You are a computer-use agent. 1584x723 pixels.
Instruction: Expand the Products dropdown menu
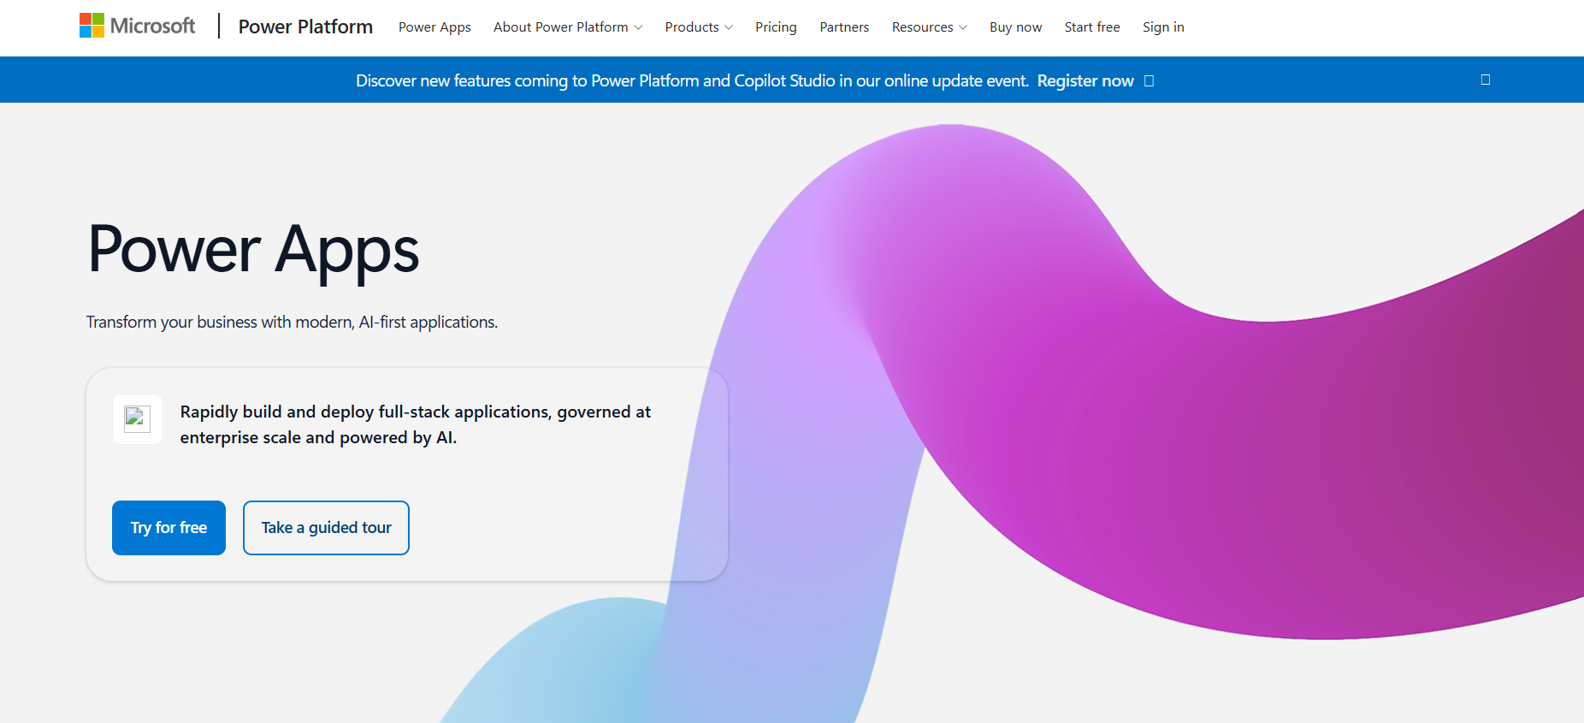tap(699, 27)
